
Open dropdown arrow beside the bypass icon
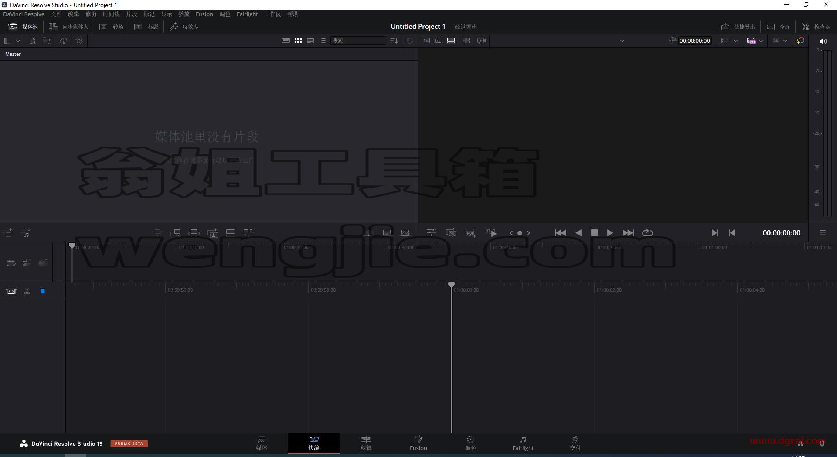pyautogui.click(x=785, y=41)
